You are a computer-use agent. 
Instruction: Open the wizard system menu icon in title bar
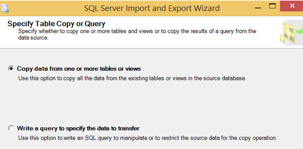tap(4, 8)
